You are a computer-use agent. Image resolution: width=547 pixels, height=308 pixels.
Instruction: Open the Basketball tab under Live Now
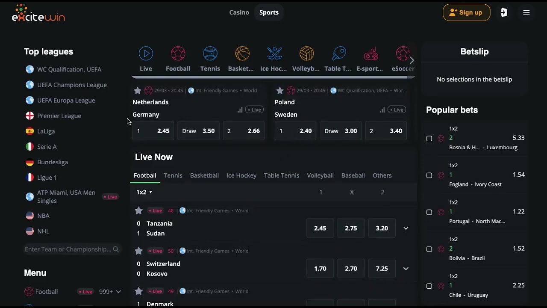(x=204, y=175)
